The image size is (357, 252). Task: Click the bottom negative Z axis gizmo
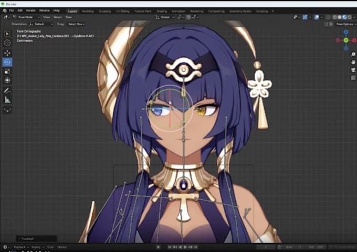pos(346,48)
